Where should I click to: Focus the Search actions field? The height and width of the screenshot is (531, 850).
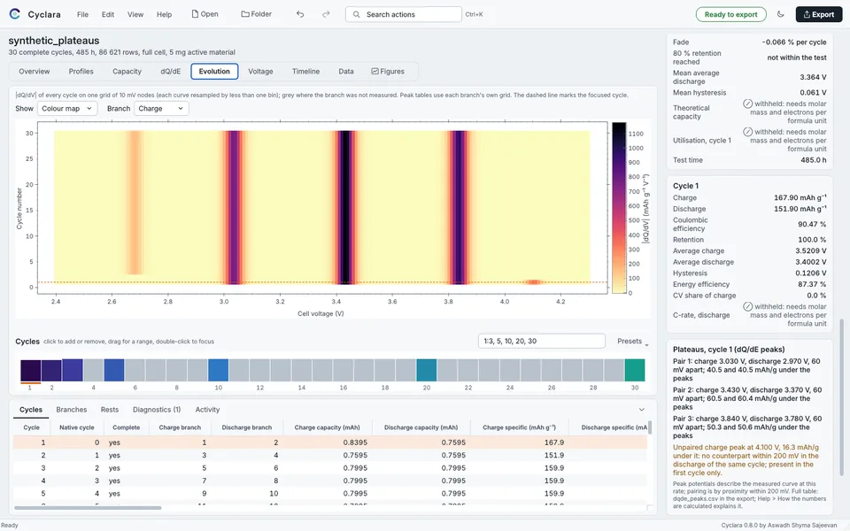pos(404,15)
